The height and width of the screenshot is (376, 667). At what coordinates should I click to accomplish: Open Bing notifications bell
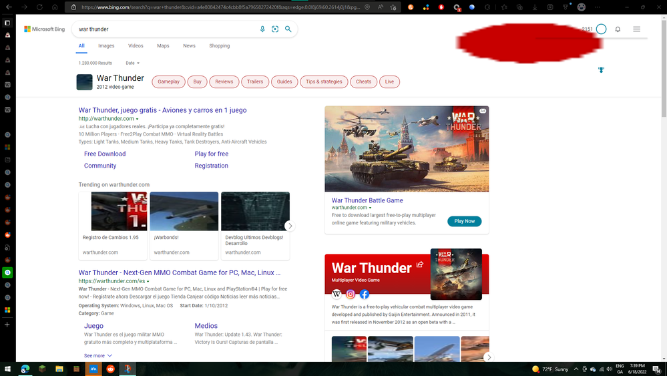618,29
